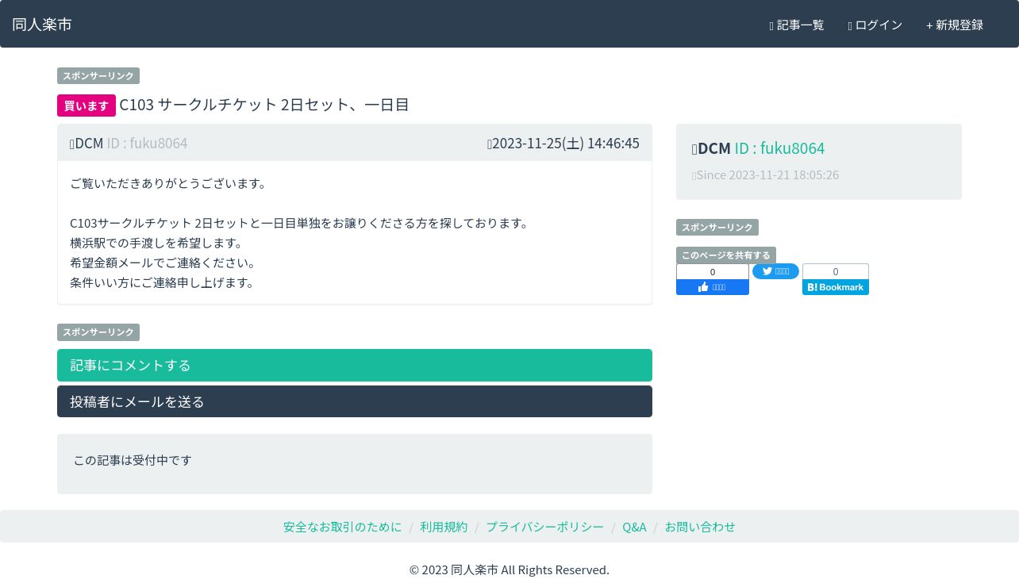Click the Twitter tweet share button

(775, 271)
